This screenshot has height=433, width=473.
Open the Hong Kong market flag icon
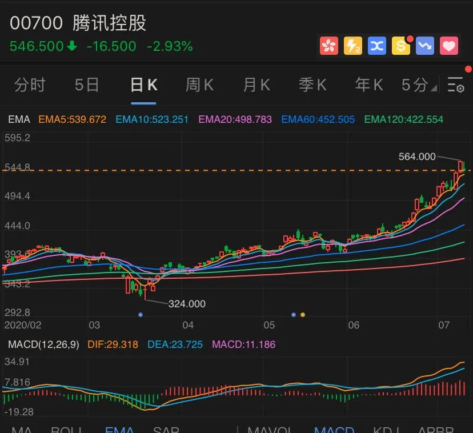pyautogui.click(x=328, y=46)
